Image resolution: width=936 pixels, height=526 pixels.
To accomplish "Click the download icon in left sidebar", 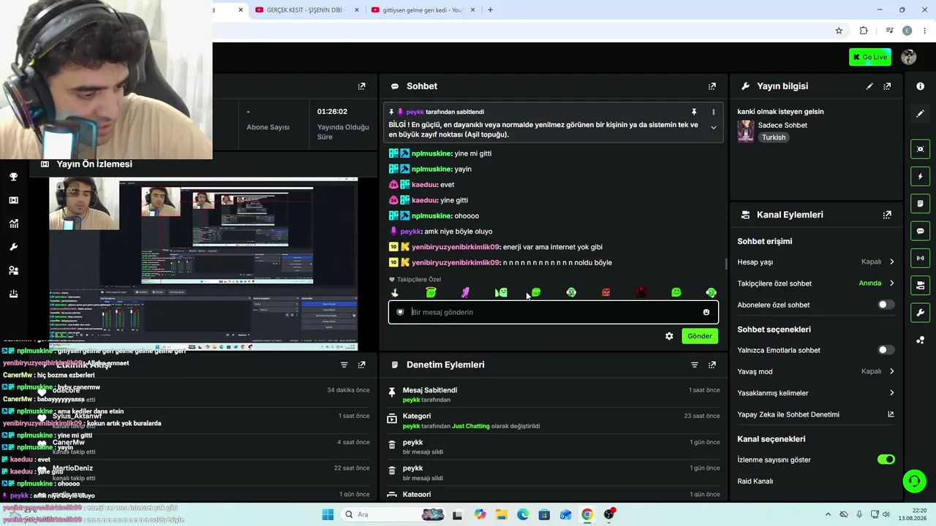I will pyautogui.click(x=13, y=294).
